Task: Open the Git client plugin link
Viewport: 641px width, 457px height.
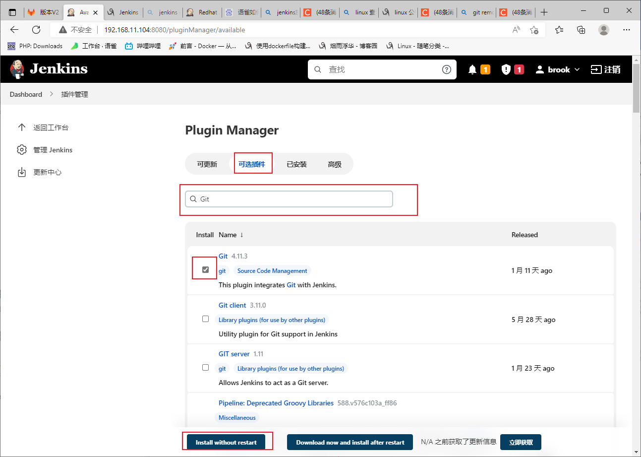Action: 233,305
